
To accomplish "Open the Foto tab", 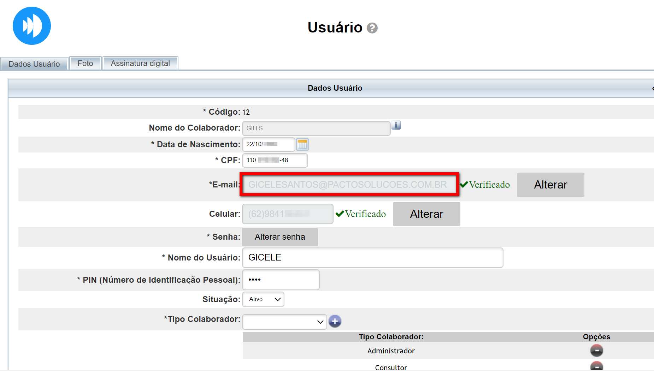I will 86,64.
